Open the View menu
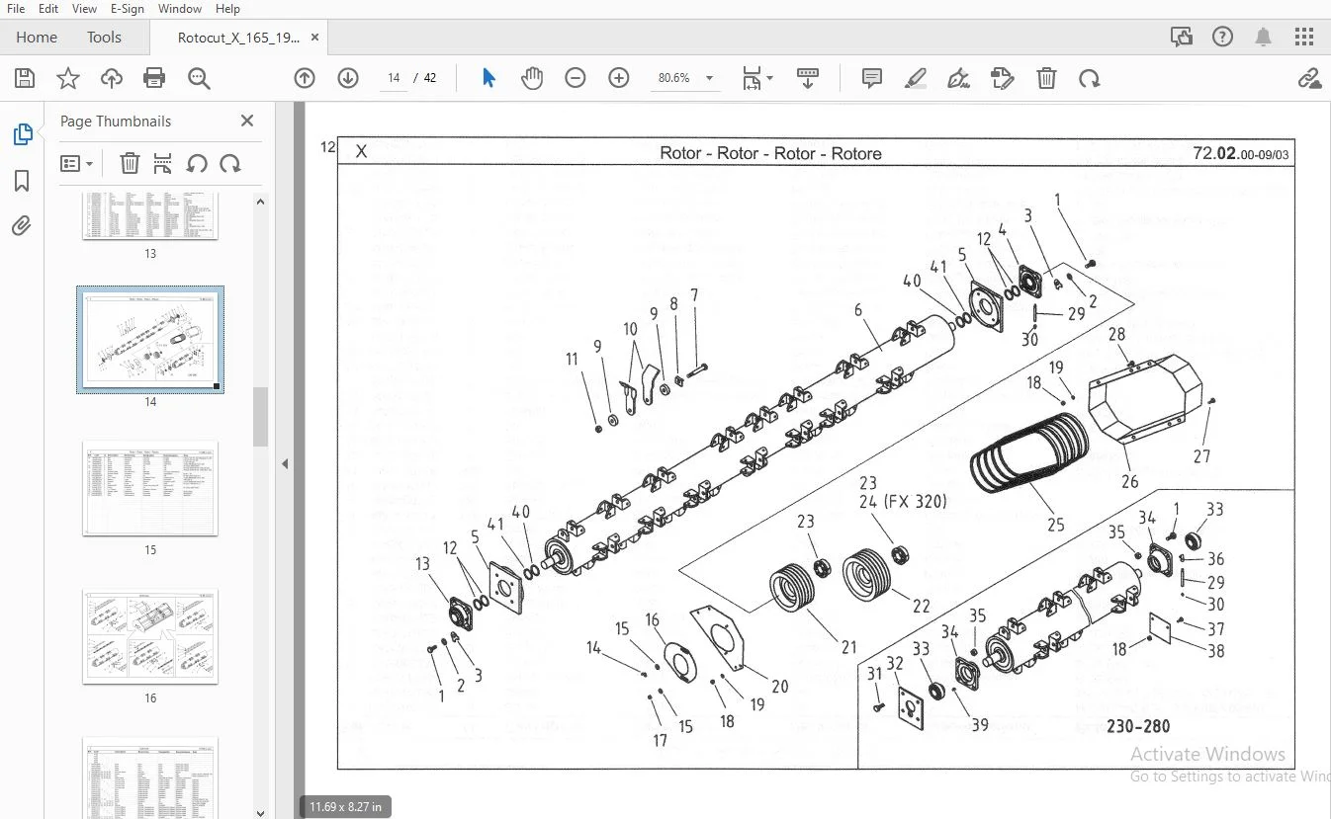 (x=85, y=9)
